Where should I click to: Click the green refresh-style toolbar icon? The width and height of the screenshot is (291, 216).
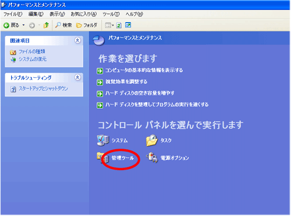coord(119,26)
